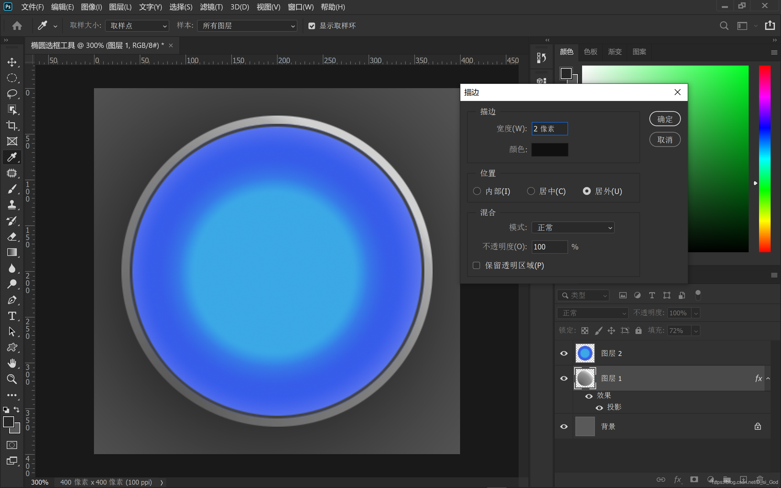Switch to 渐变 tab

pos(615,52)
